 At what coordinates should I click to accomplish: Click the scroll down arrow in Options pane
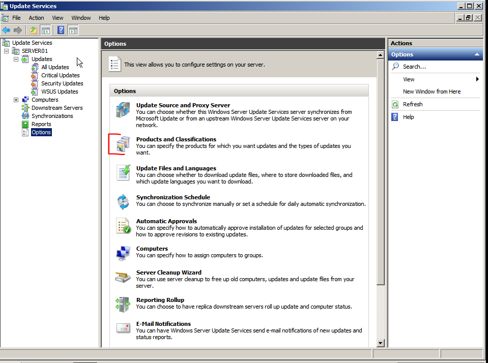tap(380, 343)
